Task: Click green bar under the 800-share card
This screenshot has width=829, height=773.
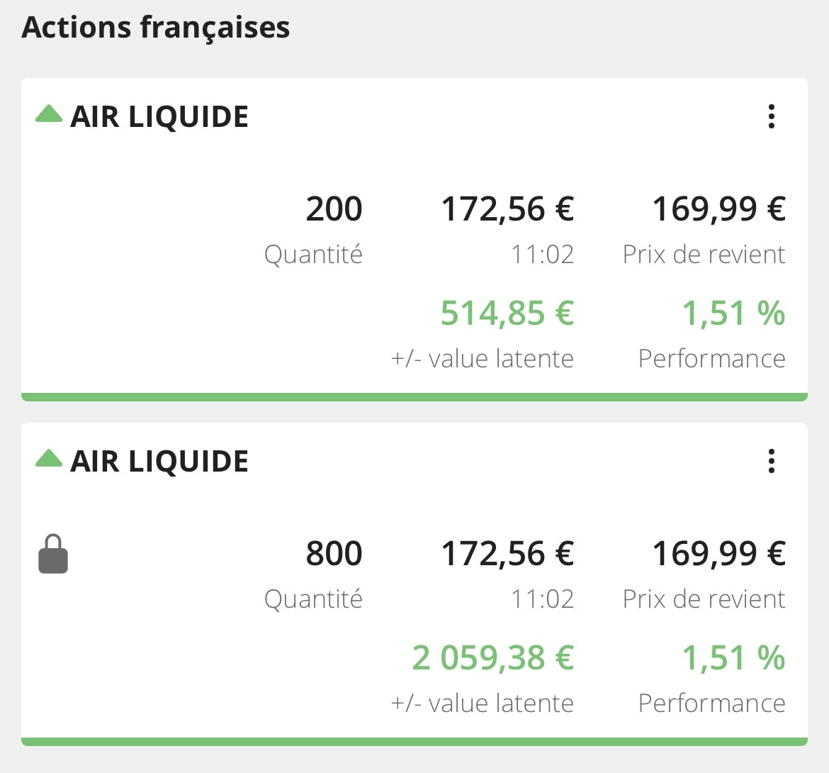Action: [414, 742]
